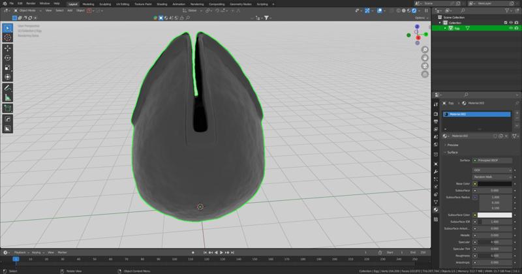Switch to rendered viewport shading
The height and width of the screenshot is (274, 522).
click(x=414, y=10)
